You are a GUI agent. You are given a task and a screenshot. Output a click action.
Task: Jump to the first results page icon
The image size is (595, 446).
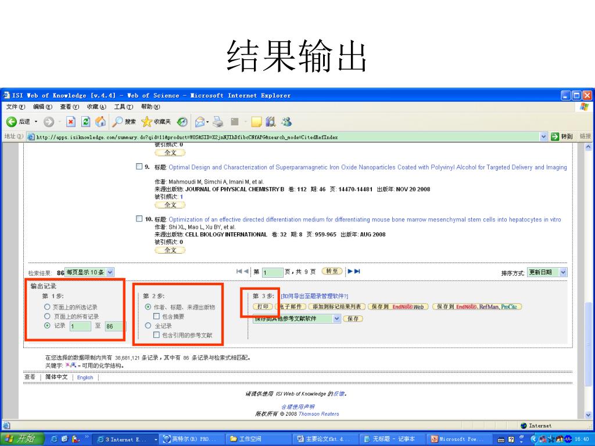[x=239, y=271]
